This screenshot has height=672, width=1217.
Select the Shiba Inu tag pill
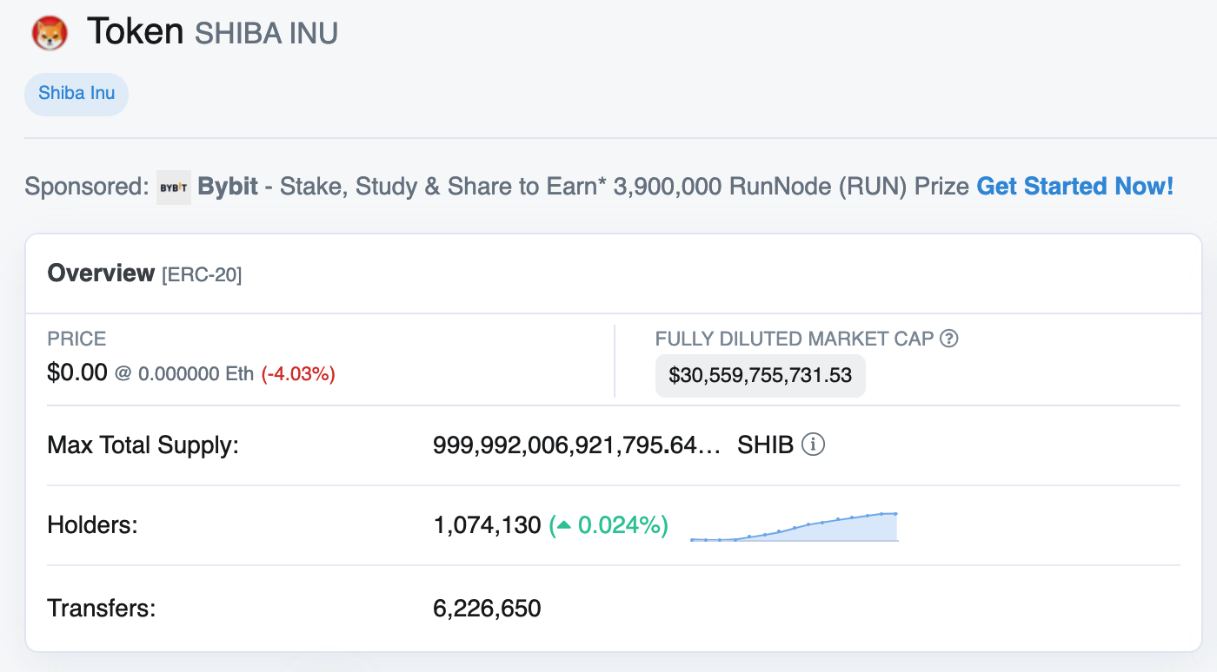(76, 94)
